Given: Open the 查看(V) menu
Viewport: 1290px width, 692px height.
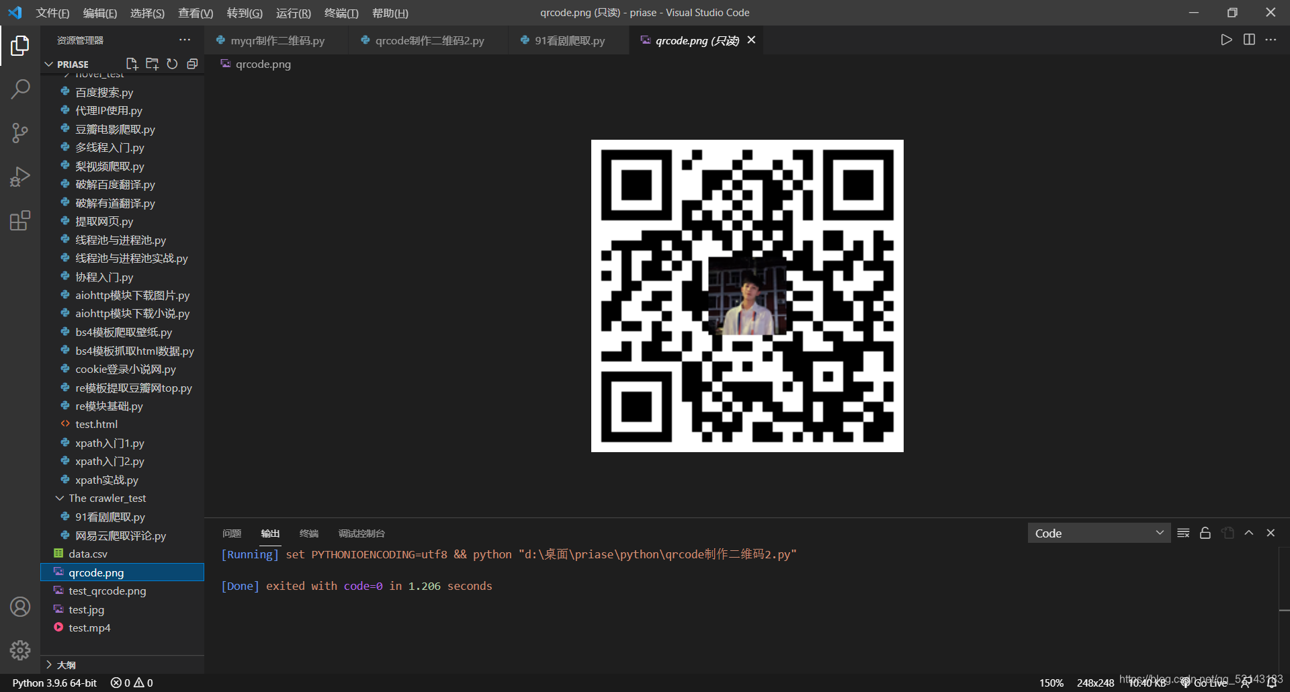Looking at the screenshot, I should (196, 13).
